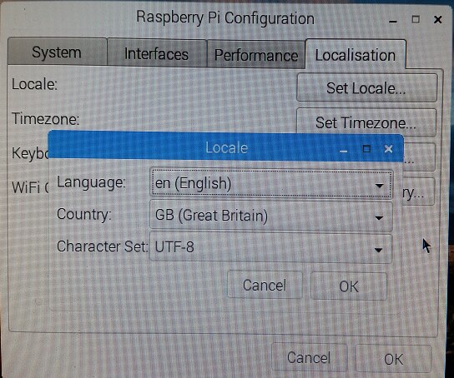
Task: Open the Character Set dropdown arrow
Action: (x=378, y=250)
